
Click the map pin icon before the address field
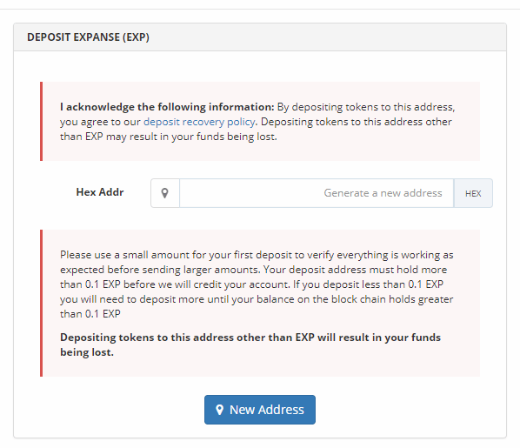[165, 193]
